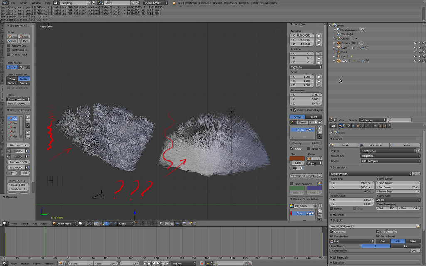Open the Modifiers properties tab wrench icon
Viewport: 426px width, 266px height.
coord(367,126)
